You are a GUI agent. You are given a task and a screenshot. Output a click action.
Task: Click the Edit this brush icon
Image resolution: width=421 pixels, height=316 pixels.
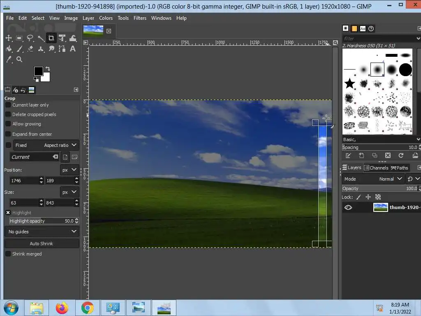point(348,155)
